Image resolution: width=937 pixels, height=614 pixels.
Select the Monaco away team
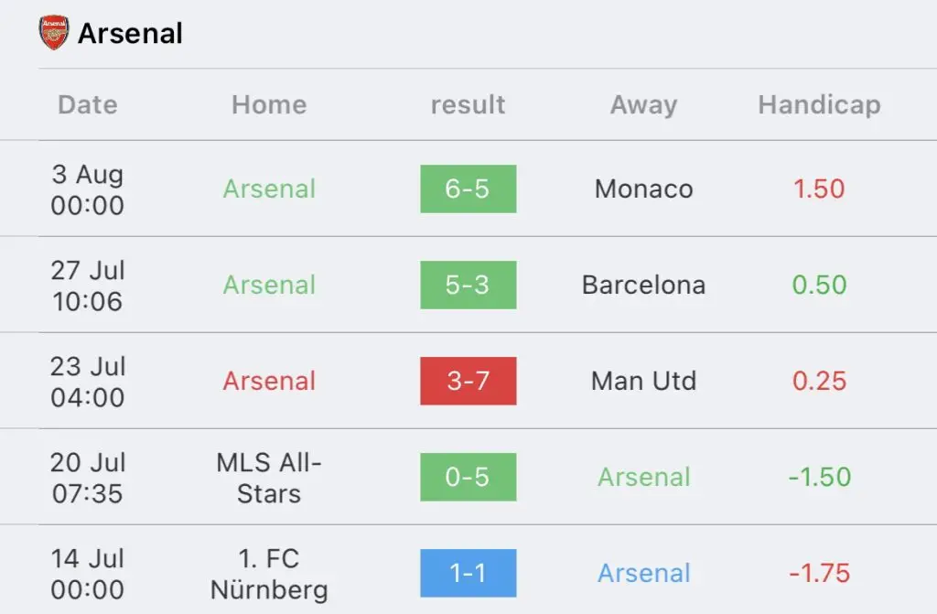pos(643,189)
